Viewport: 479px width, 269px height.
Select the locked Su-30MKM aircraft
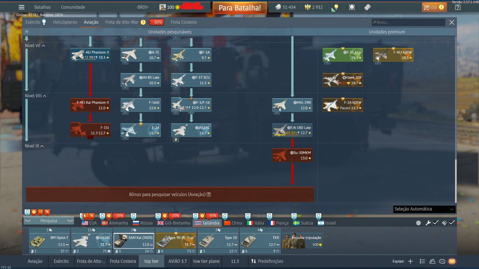tap(292, 155)
